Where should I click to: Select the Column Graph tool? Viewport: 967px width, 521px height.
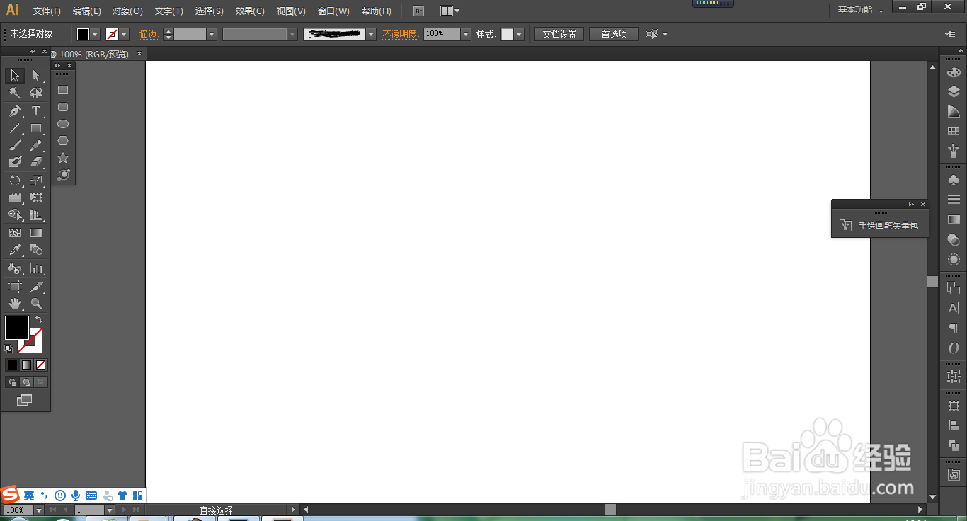(x=36, y=269)
